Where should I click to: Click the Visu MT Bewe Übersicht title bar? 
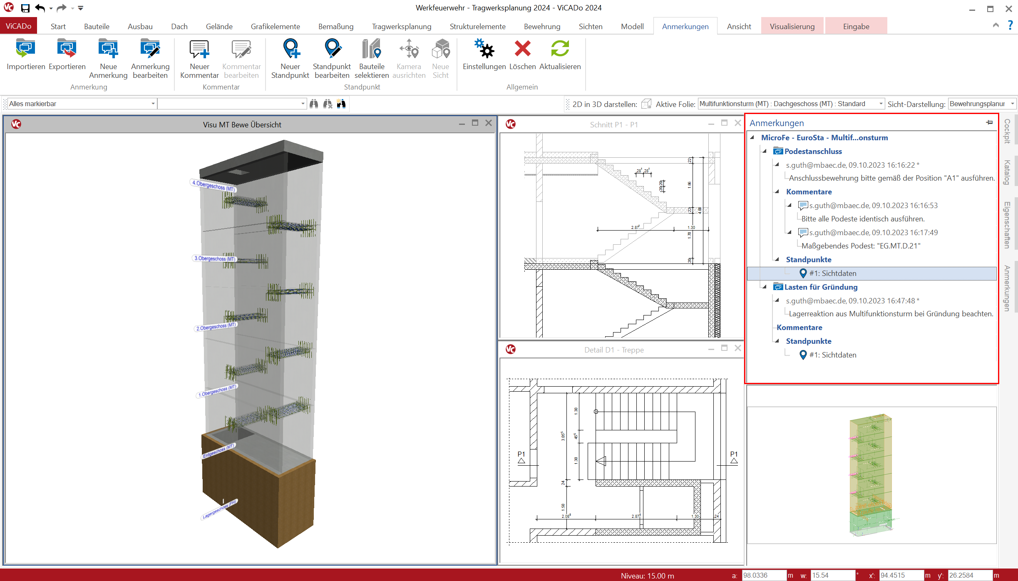[x=241, y=124]
